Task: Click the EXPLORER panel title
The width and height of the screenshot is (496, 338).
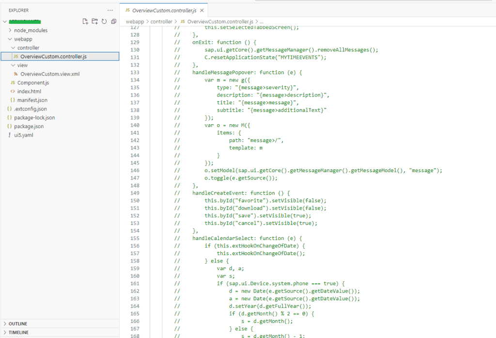Action: coord(19,11)
